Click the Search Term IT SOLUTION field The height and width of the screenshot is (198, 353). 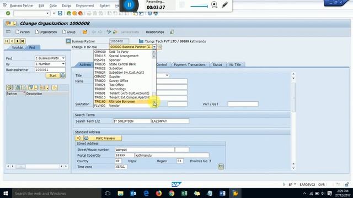tap(132, 121)
